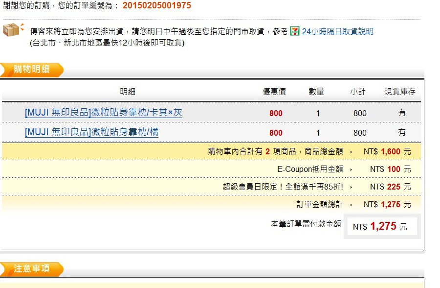This screenshot has height=288, width=440.
Task: Click the NT$ 100 元 coupon amount
Action: (x=391, y=169)
